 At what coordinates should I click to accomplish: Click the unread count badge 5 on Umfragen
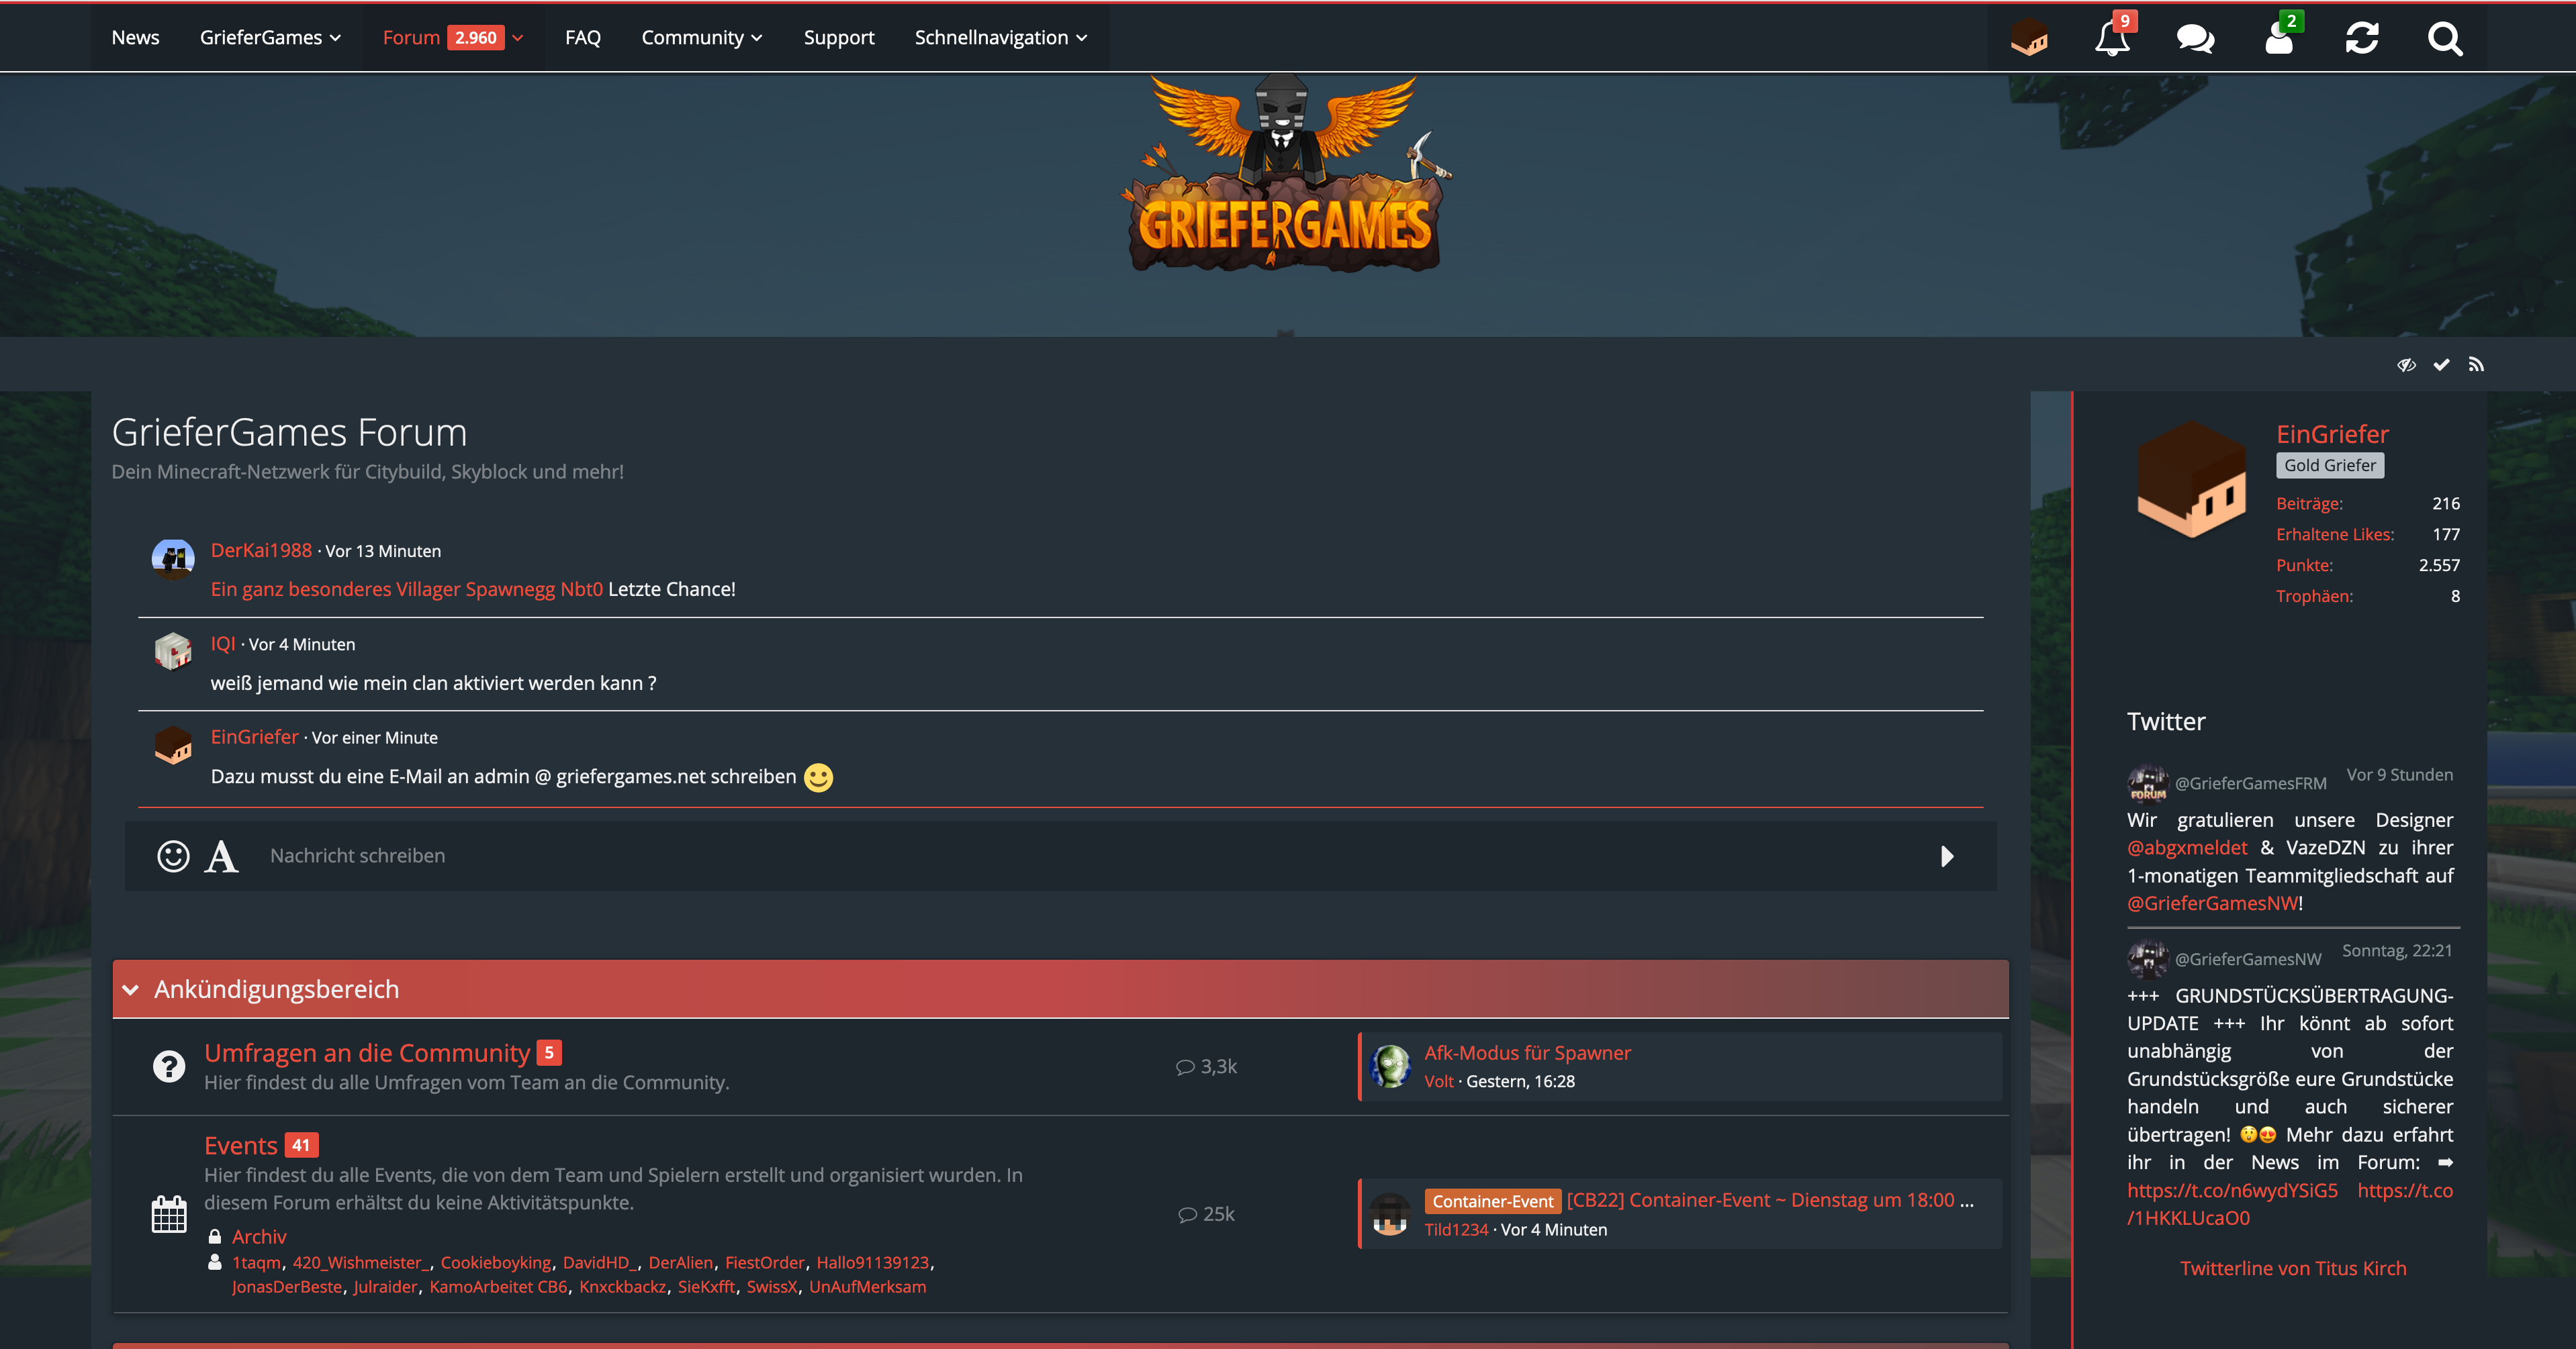(x=549, y=1053)
